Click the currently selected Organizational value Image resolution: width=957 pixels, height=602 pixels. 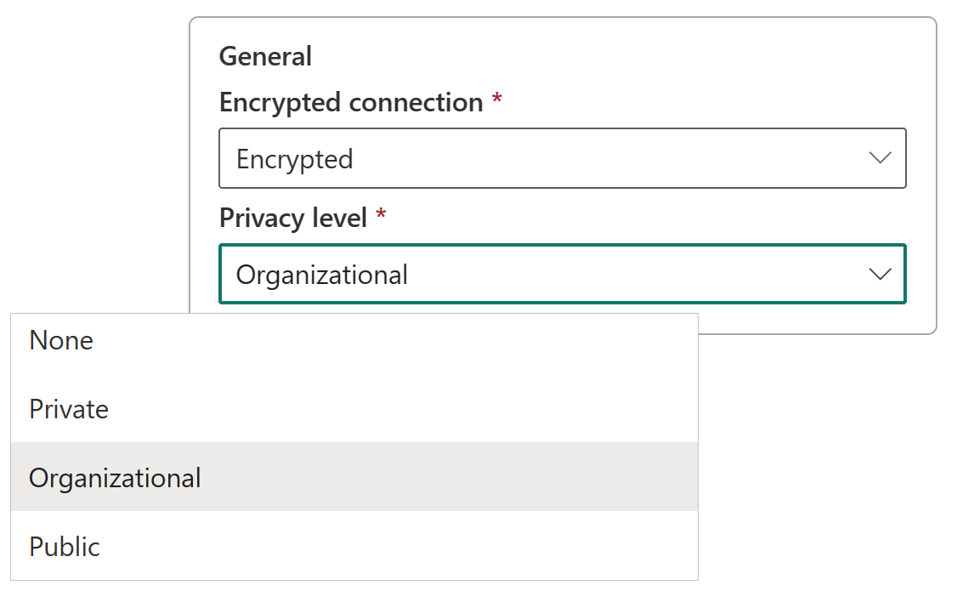pyautogui.click(x=323, y=274)
